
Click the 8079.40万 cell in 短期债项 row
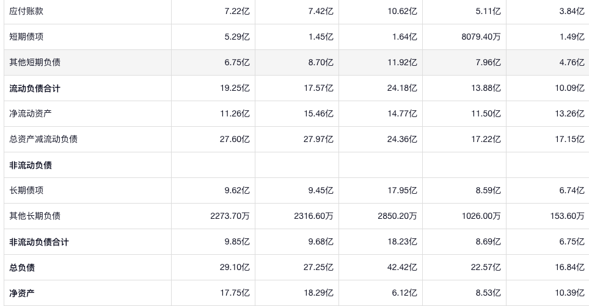point(481,37)
